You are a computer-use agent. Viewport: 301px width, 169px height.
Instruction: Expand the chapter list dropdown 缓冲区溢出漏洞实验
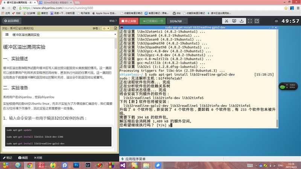click(59, 35)
